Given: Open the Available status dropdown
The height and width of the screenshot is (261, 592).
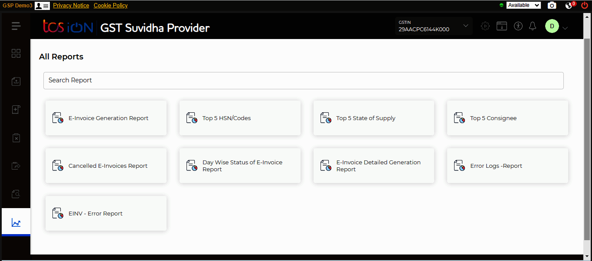Looking at the screenshot, I should click(x=523, y=5).
